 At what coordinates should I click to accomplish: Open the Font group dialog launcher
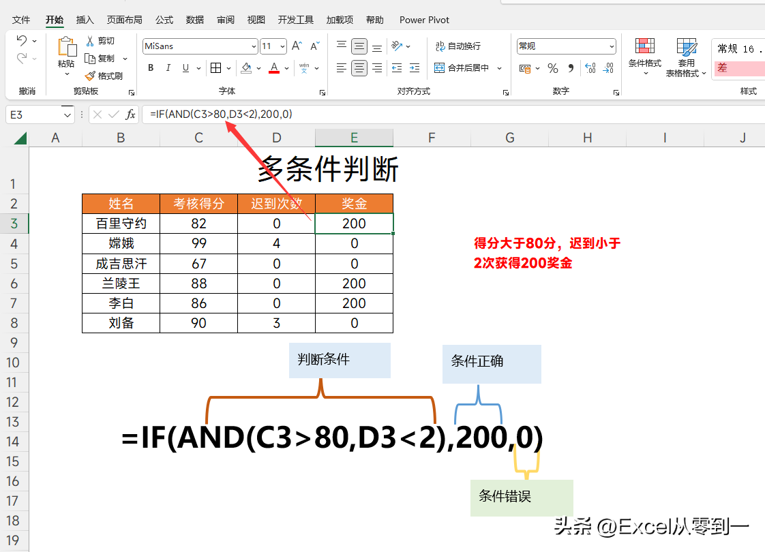click(322, 92)
